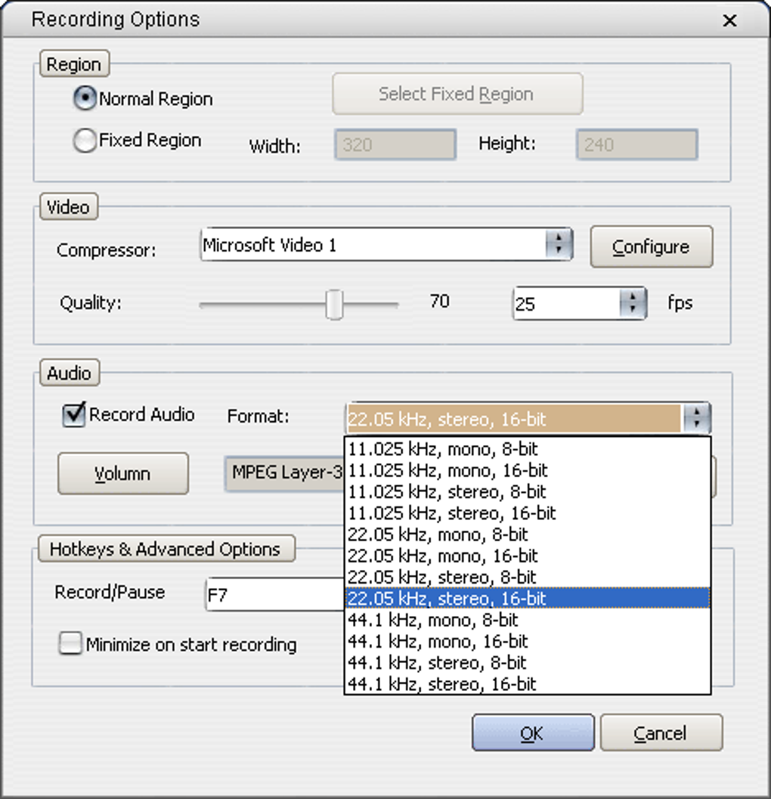Pick highlighted 22.05 kHz, stereo, 16-bit entry

pyautogui.click(x=528, y=598)
